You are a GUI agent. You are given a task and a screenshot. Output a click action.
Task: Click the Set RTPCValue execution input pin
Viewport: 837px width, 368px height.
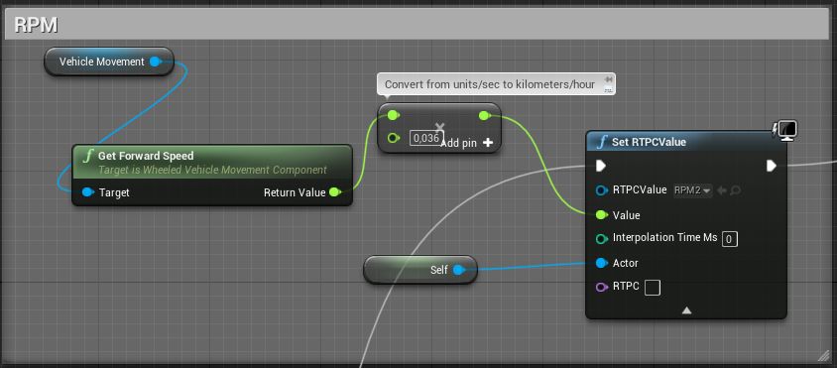[601, 166]
